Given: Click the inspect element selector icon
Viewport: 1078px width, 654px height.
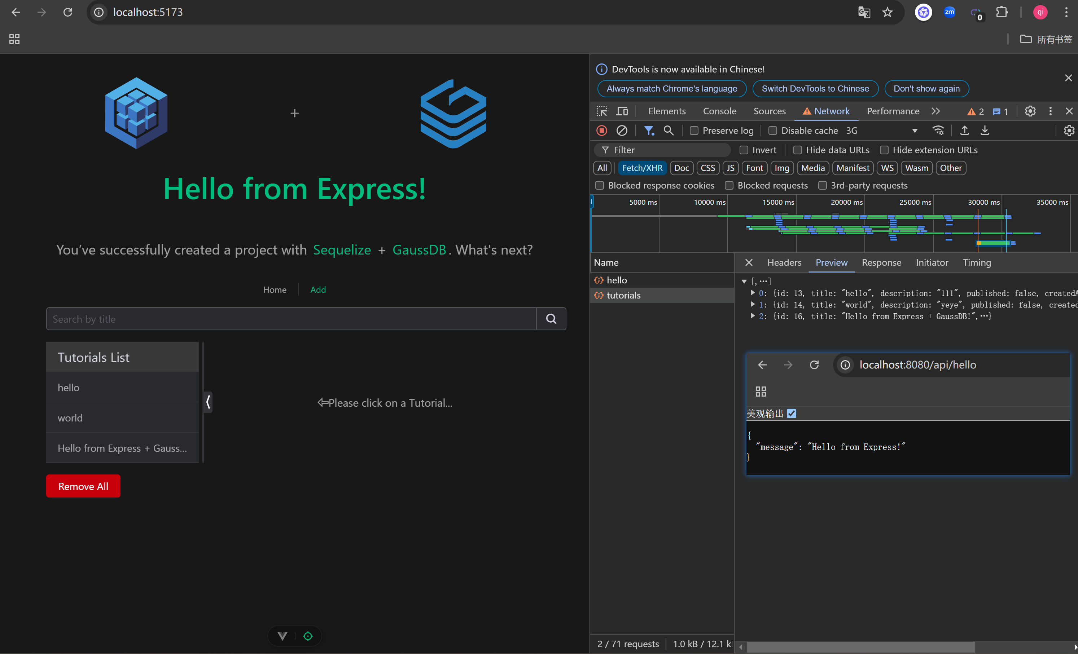Looking at the screenshot, I should coord(601,111).
